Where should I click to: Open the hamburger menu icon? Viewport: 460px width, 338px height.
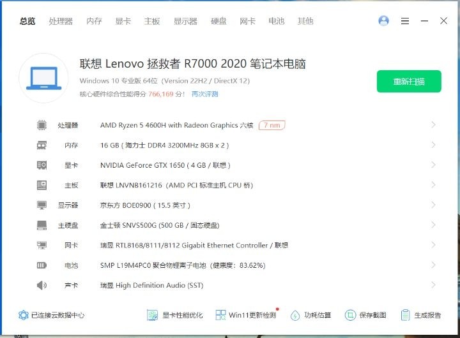(x=404, y=21)
